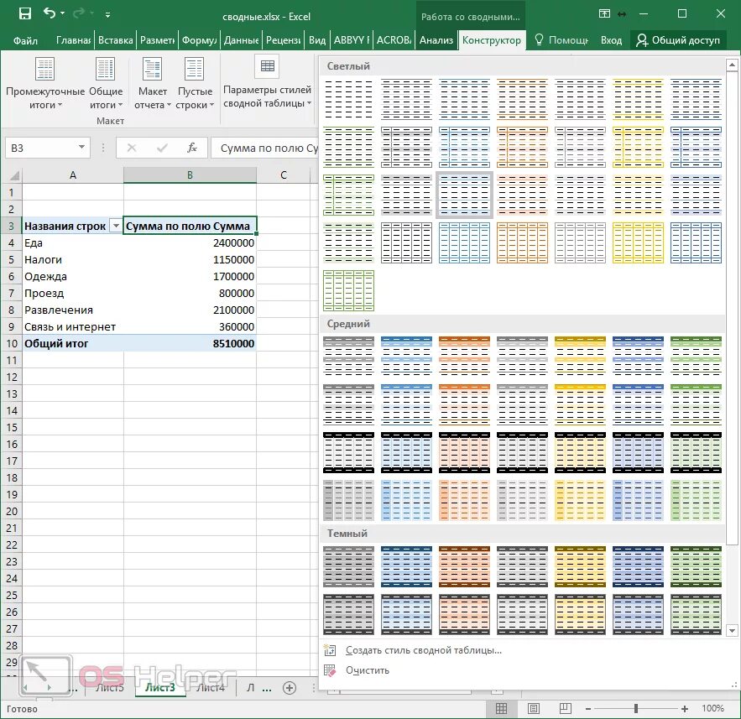Select cell containing 2400000
This screenshot has height=719, width=741.
[190, 242]
